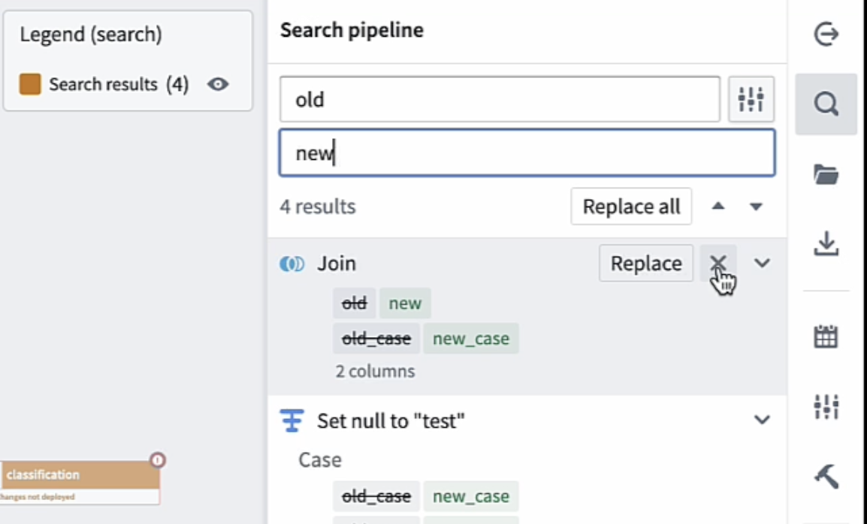The height and width of the screenshot is (524, 867).
Task: Click the Set null to "test" title
Action: pos(391,421)
